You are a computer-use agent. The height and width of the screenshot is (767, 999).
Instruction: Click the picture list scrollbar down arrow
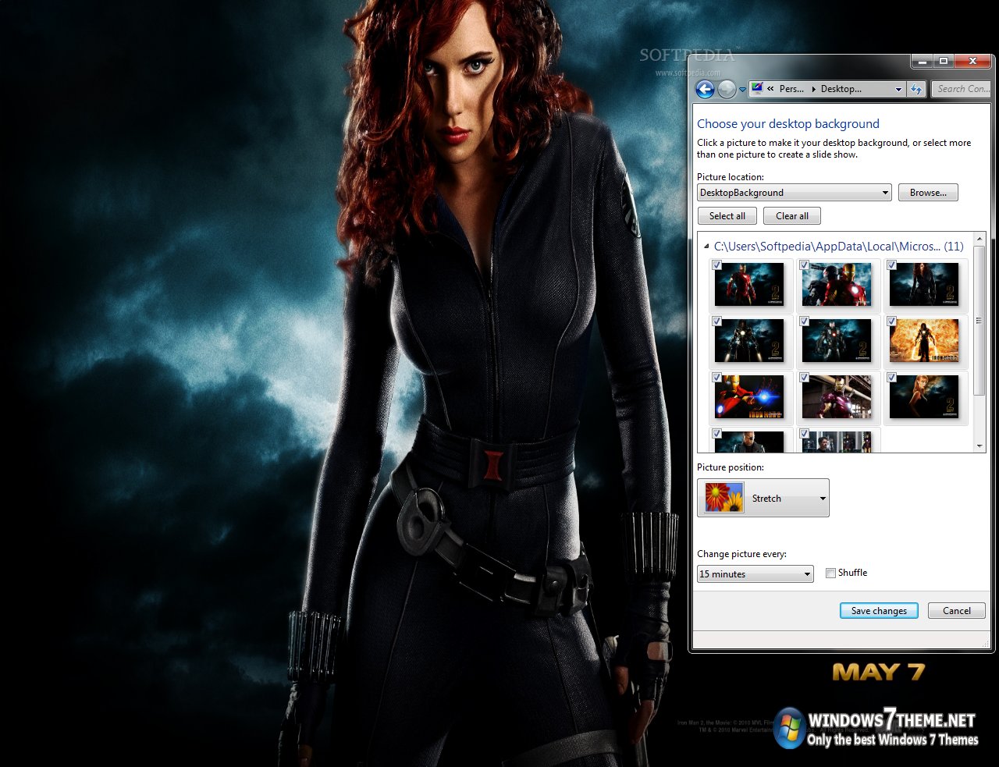[979, 446]
